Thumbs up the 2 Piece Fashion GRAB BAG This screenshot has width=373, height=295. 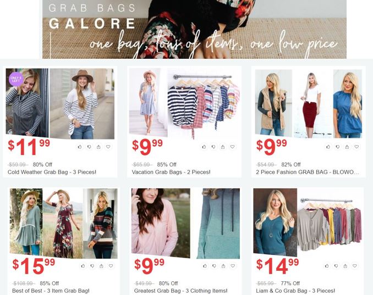pos(328,147)
